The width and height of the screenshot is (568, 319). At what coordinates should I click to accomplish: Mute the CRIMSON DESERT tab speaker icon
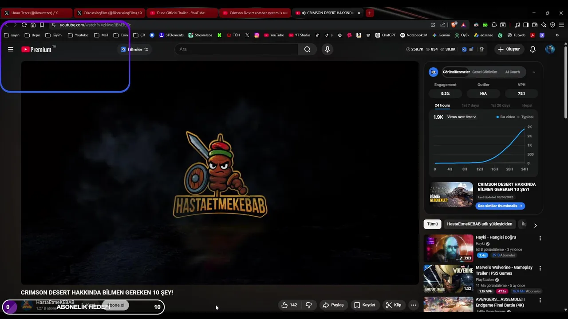coord(304,13)
